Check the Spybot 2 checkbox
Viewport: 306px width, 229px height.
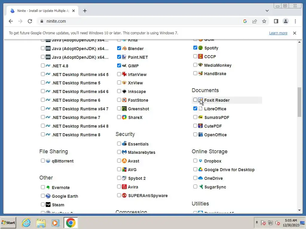point(119,178)
